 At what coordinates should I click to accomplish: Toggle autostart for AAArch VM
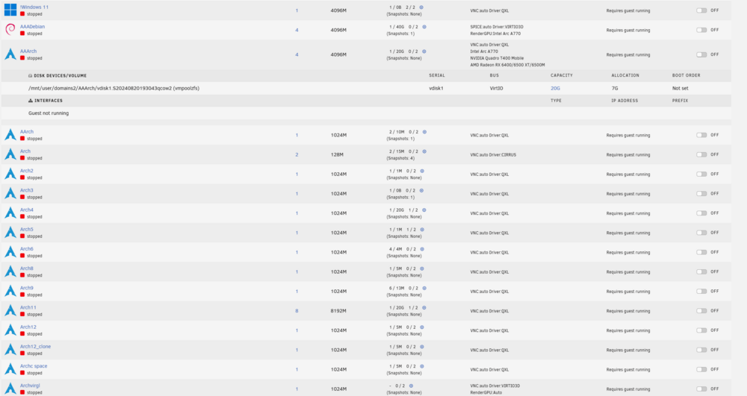701,54
